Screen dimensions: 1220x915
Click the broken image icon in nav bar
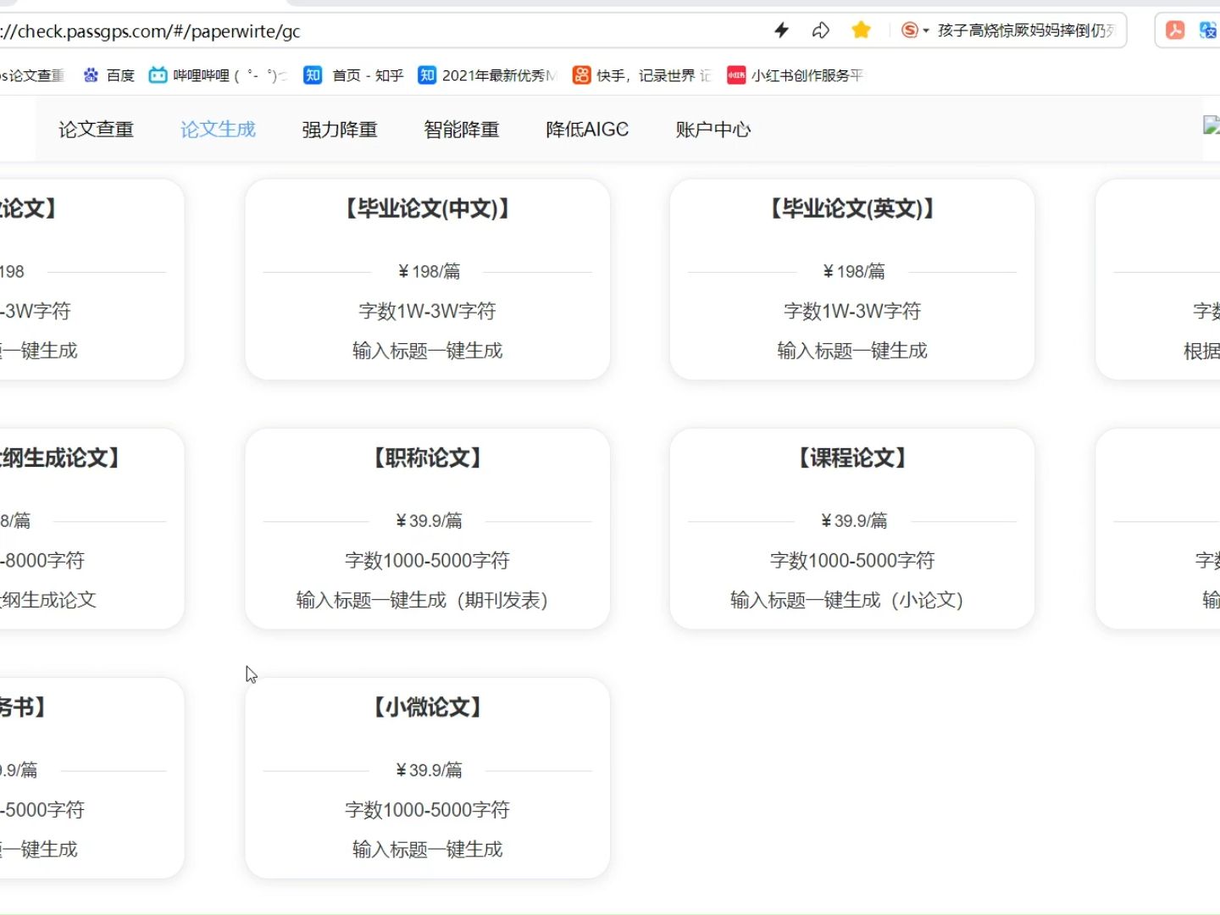(1212, 125)
